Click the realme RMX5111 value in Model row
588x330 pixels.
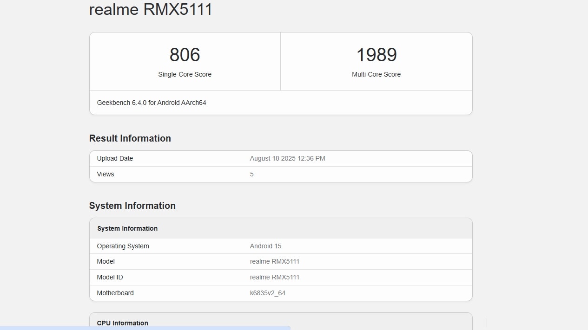(274, 261)
